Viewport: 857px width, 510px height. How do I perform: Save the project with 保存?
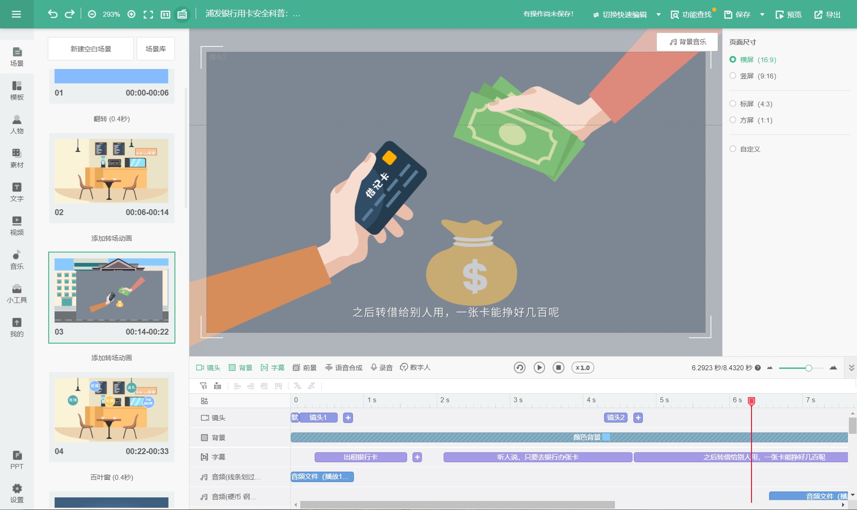click(737, 14)
